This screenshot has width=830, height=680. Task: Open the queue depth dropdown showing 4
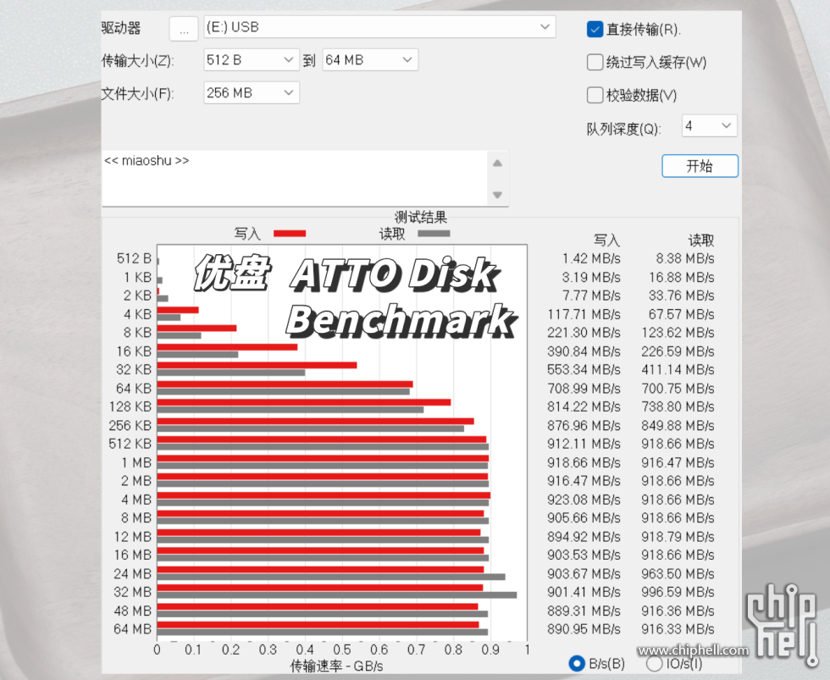point(709,126)
